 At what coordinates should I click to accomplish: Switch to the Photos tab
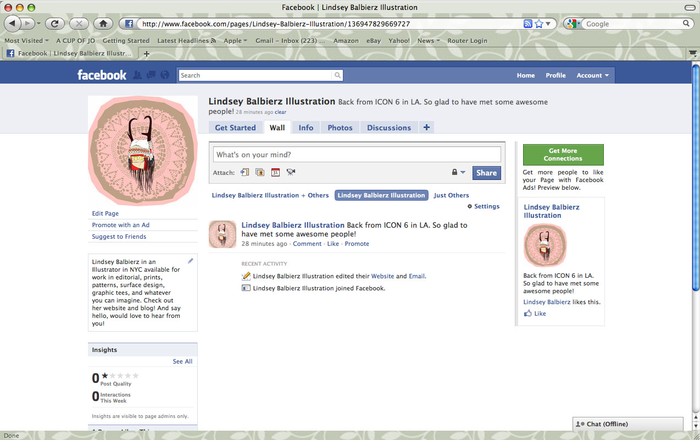[340, 128]
